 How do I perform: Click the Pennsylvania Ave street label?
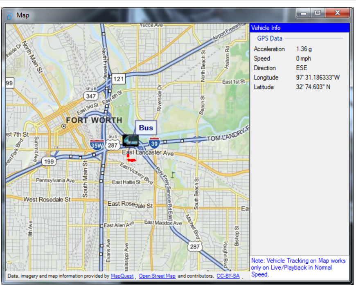(x=55, y=180)
